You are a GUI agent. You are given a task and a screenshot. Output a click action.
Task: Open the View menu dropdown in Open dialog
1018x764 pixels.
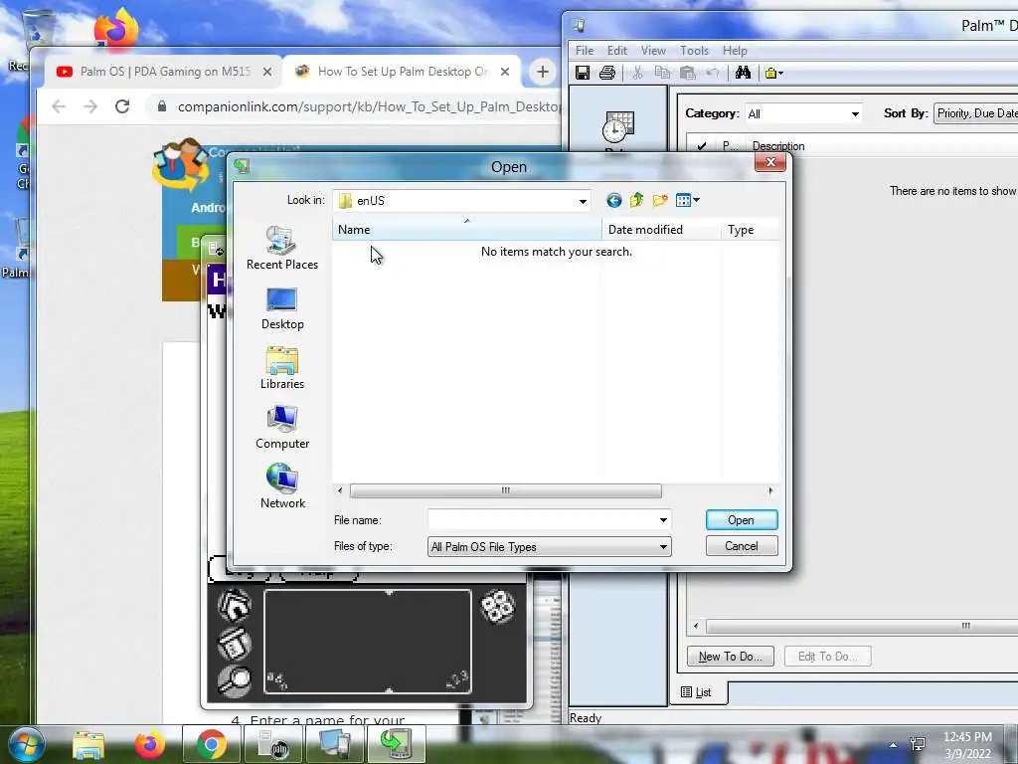[x=688, y=200]
